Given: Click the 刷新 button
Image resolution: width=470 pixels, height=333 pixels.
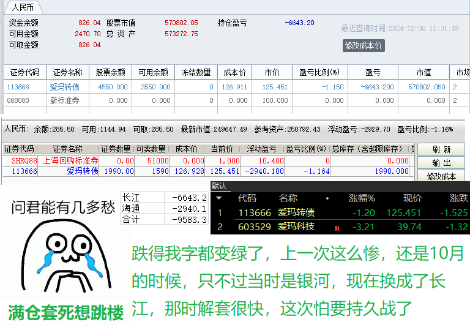Looking at the screenshot, I should pyautogui.click(x=441, y=149).
